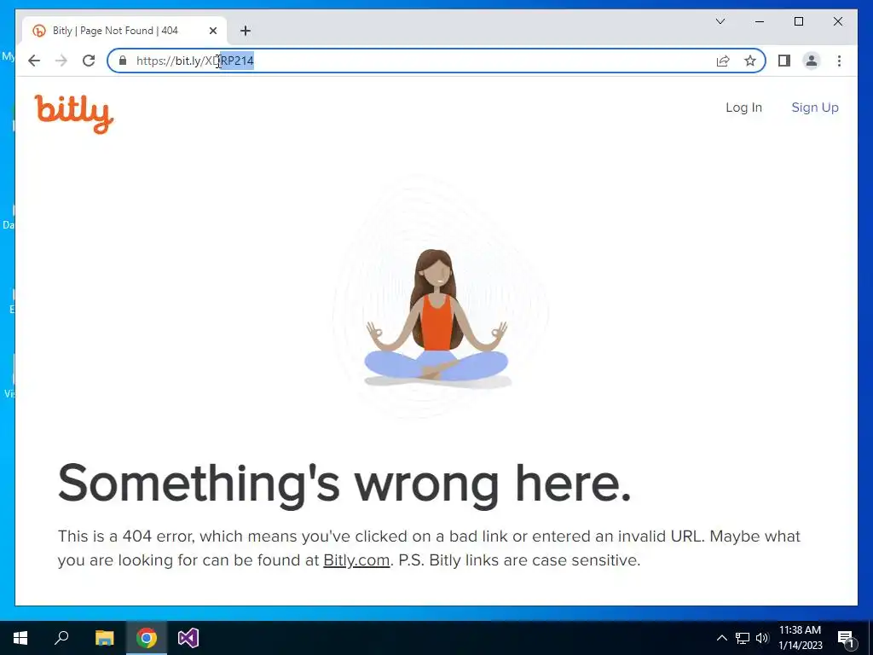
Task: Open the Windows Start menu
Action: click(x=20, y=638)
